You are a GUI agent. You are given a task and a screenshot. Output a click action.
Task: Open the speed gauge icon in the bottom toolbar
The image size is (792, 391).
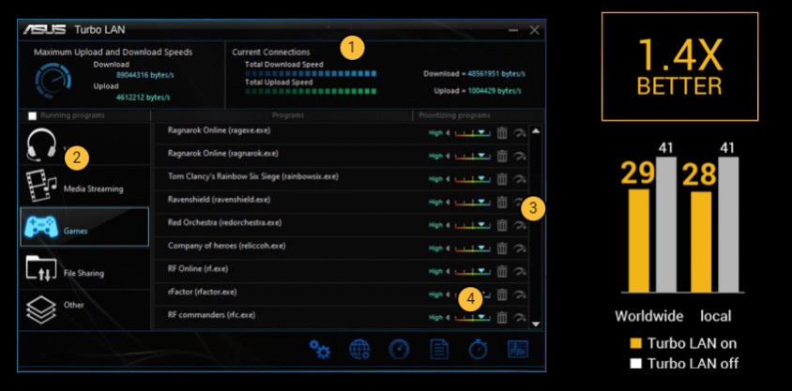point(399,349)
